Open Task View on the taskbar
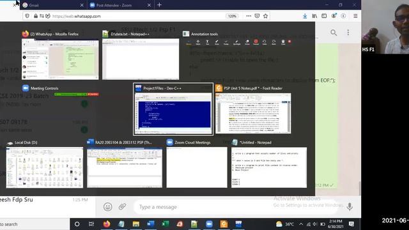The width and height of the screenshot is (409, 230). 91,224
